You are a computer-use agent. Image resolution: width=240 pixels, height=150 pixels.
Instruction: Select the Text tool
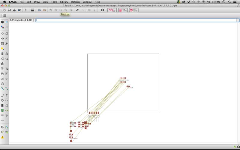(x=7, y=95)
